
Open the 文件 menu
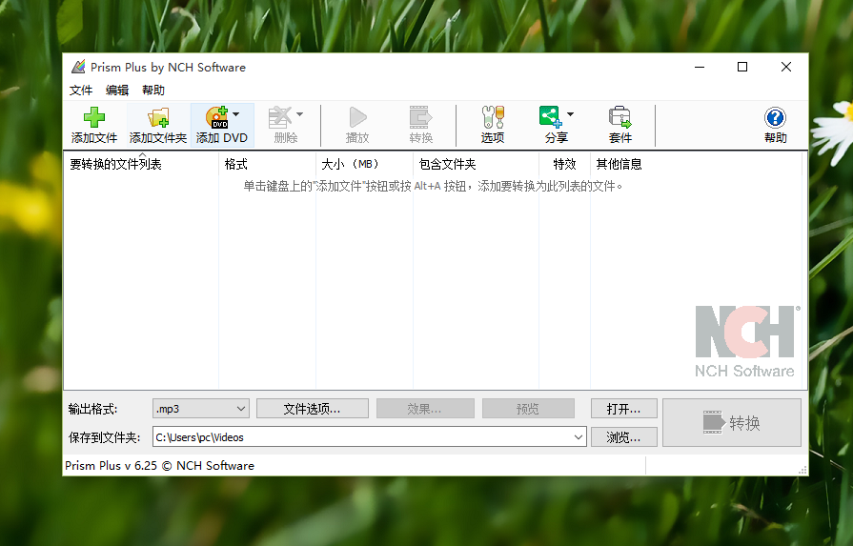pyautogui.click(x=80, y=91)
